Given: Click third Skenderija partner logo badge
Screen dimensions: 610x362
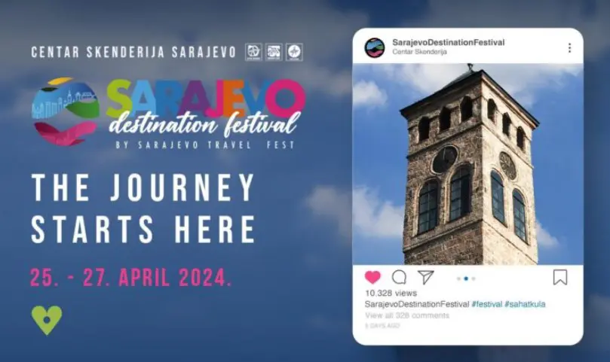Looking at the screenshot, I should pyautogui.click(x=294, y=52).
